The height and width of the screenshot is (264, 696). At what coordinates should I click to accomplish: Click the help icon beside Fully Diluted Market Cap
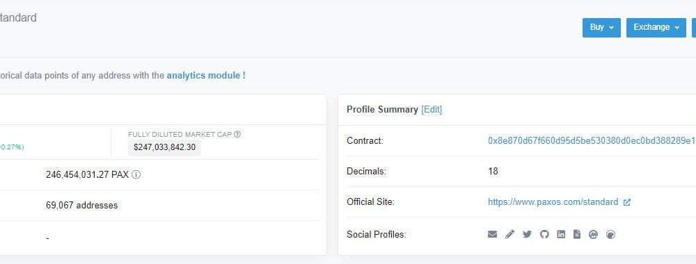[237, 134]
